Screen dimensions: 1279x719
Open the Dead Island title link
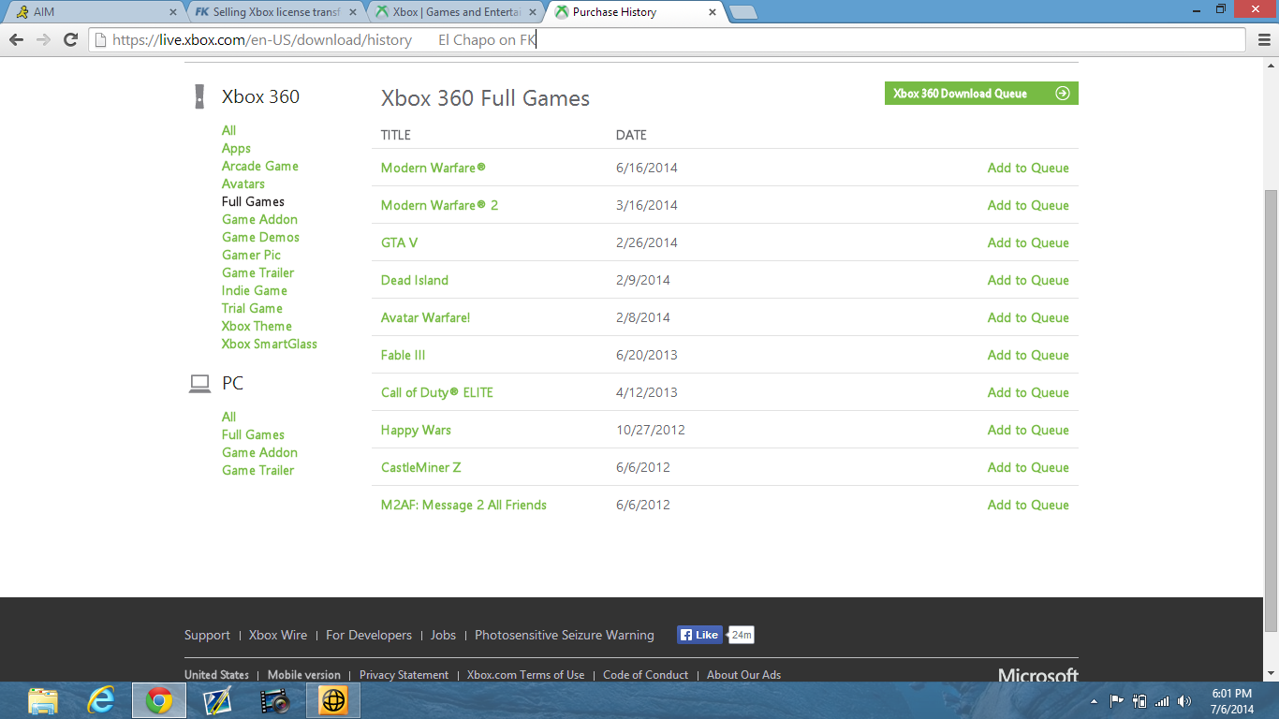tap(415, 280)
